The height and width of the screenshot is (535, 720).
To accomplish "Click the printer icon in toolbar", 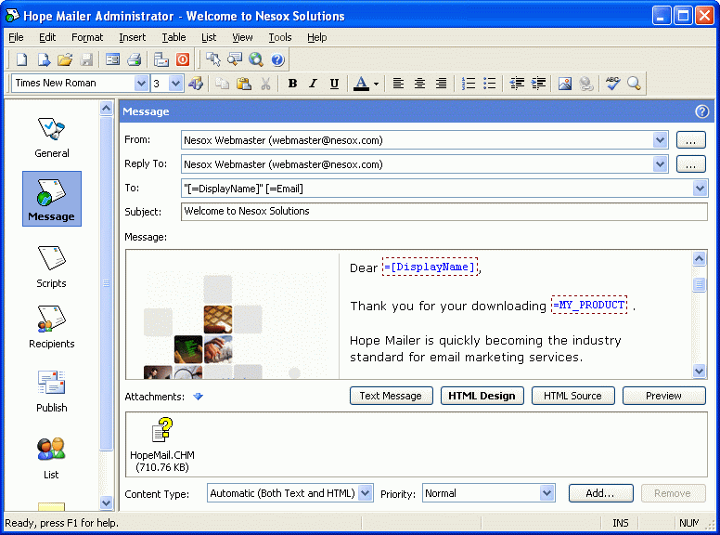I will pos(135,59).
